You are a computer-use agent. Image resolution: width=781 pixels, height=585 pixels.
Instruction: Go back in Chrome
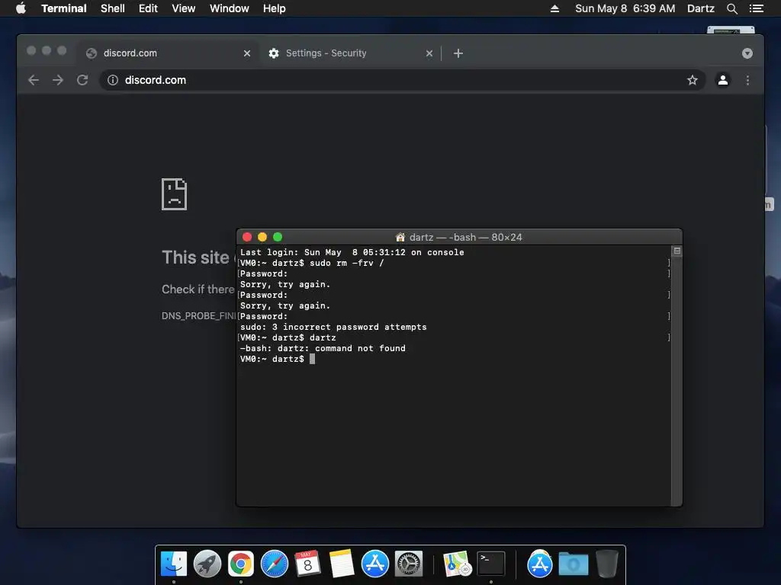tap(34, 80)
